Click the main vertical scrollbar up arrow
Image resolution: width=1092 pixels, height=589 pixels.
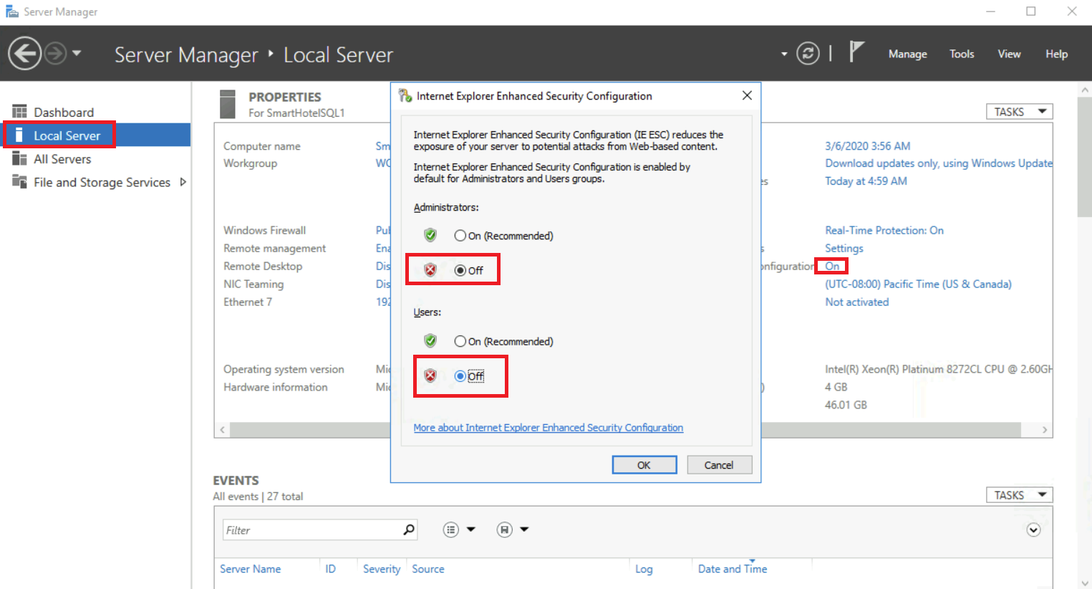1085,90
